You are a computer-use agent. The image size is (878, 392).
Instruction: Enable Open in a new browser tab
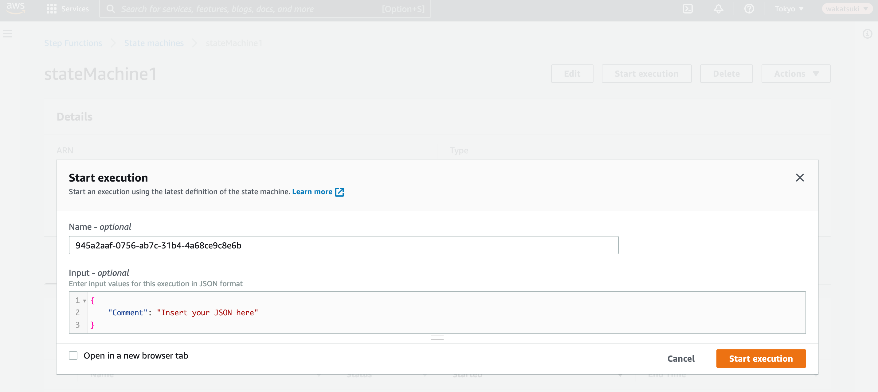(x=73, y=355)
